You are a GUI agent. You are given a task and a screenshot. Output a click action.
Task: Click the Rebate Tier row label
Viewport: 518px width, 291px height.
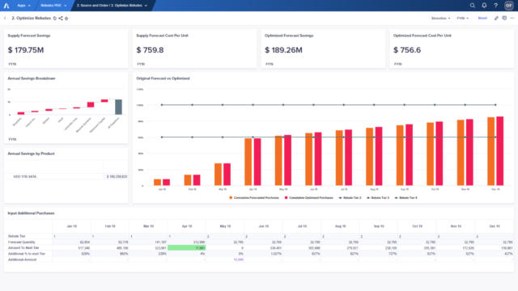[x=16, y=236]
